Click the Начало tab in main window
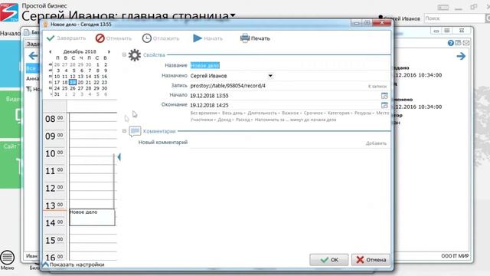 10,33
